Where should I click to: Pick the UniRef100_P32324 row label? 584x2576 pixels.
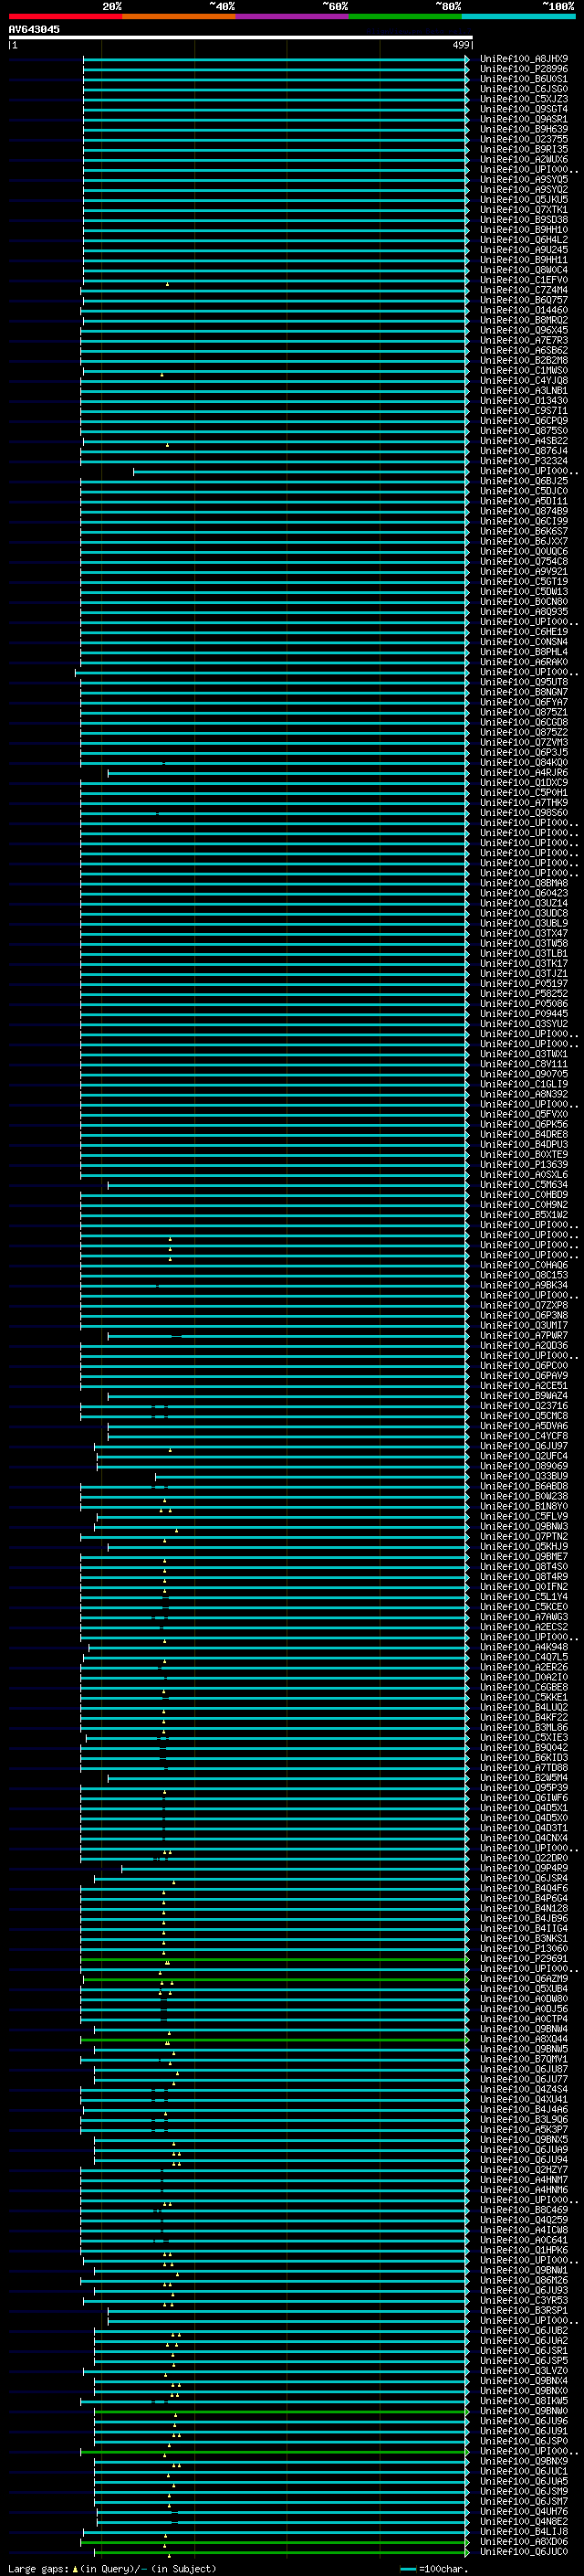click(523, 461)
